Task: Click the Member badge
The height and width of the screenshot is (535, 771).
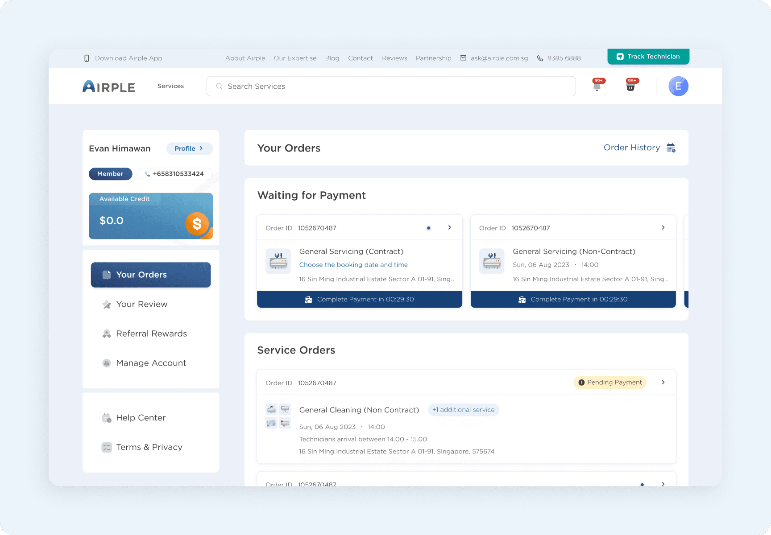Action: pyautogui.click(x=110, y=174)
